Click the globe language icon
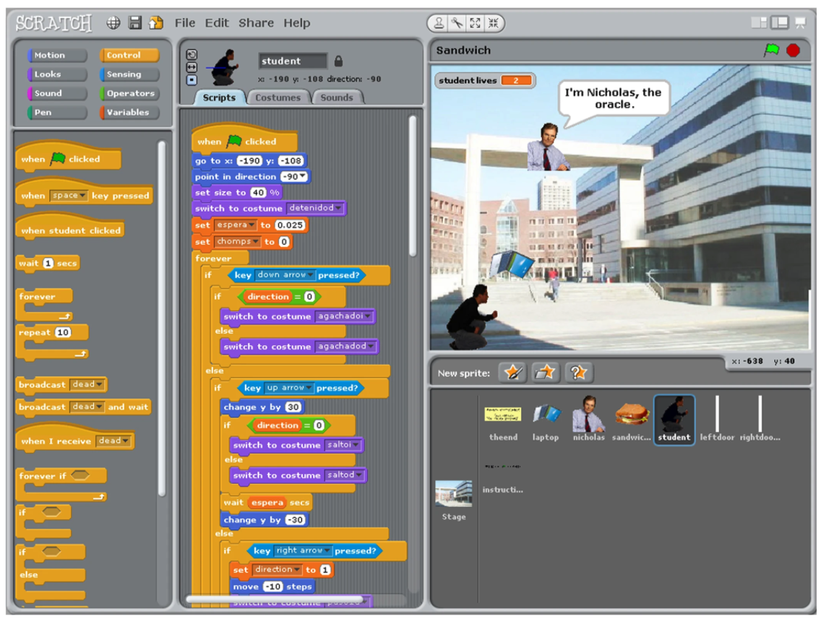Viewport: 821px width, 619px height. point(113,23)
